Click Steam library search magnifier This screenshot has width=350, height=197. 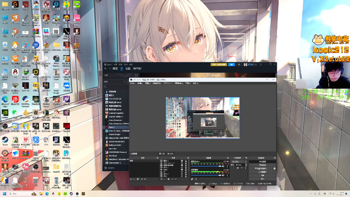[x=105, y=87]
